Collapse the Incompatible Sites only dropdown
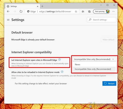 [94, 59]
